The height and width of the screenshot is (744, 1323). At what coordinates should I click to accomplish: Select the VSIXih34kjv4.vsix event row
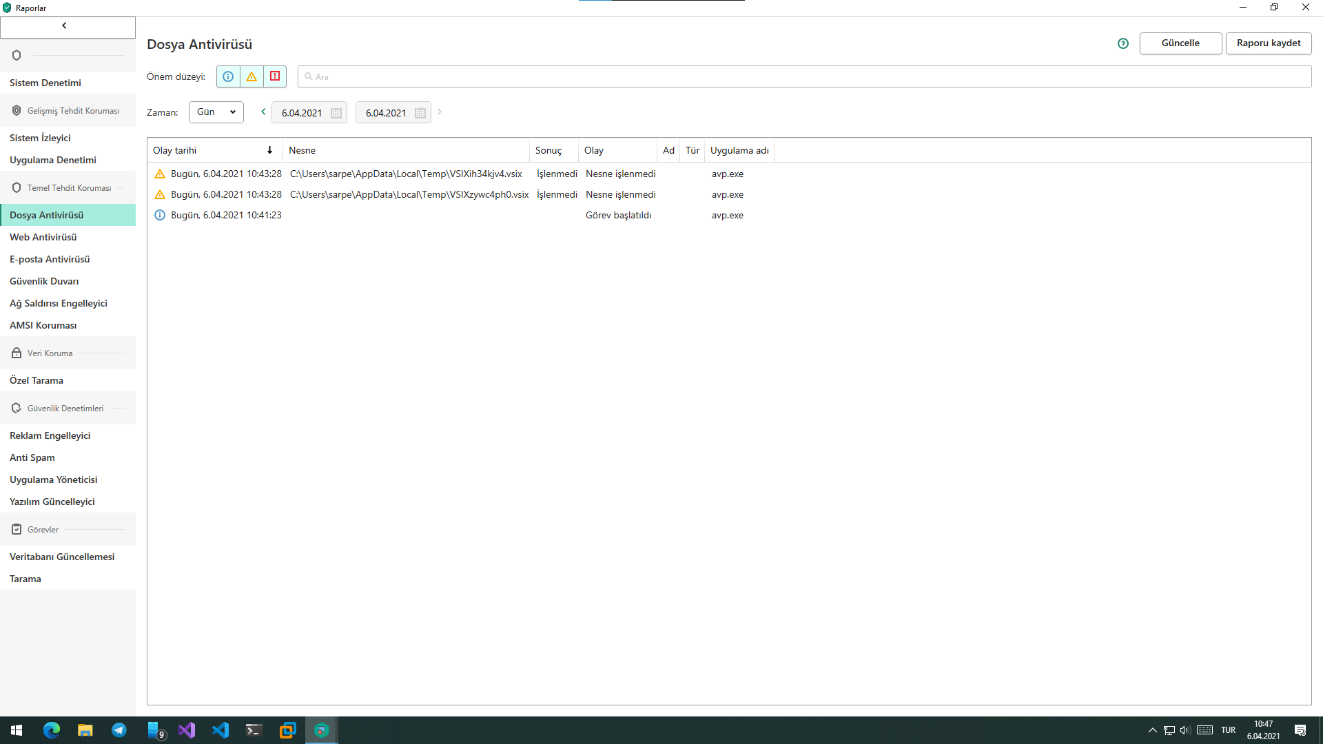coord(406,174)
